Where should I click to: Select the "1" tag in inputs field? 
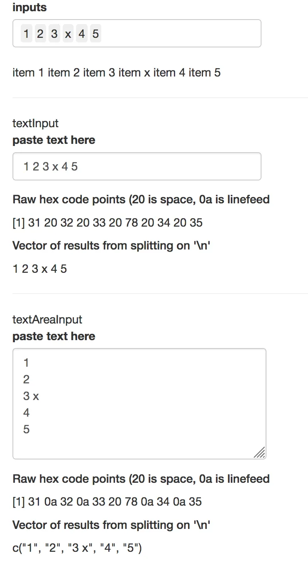[x=26, y=34]
